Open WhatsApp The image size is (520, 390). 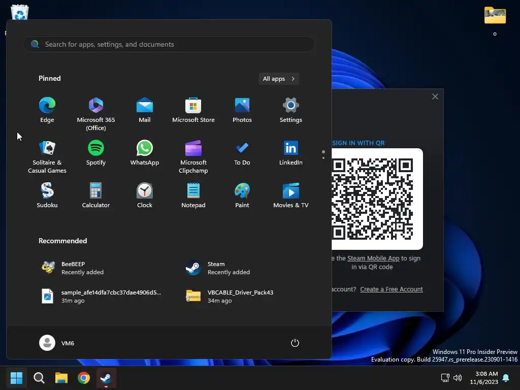tap(145, 153)
